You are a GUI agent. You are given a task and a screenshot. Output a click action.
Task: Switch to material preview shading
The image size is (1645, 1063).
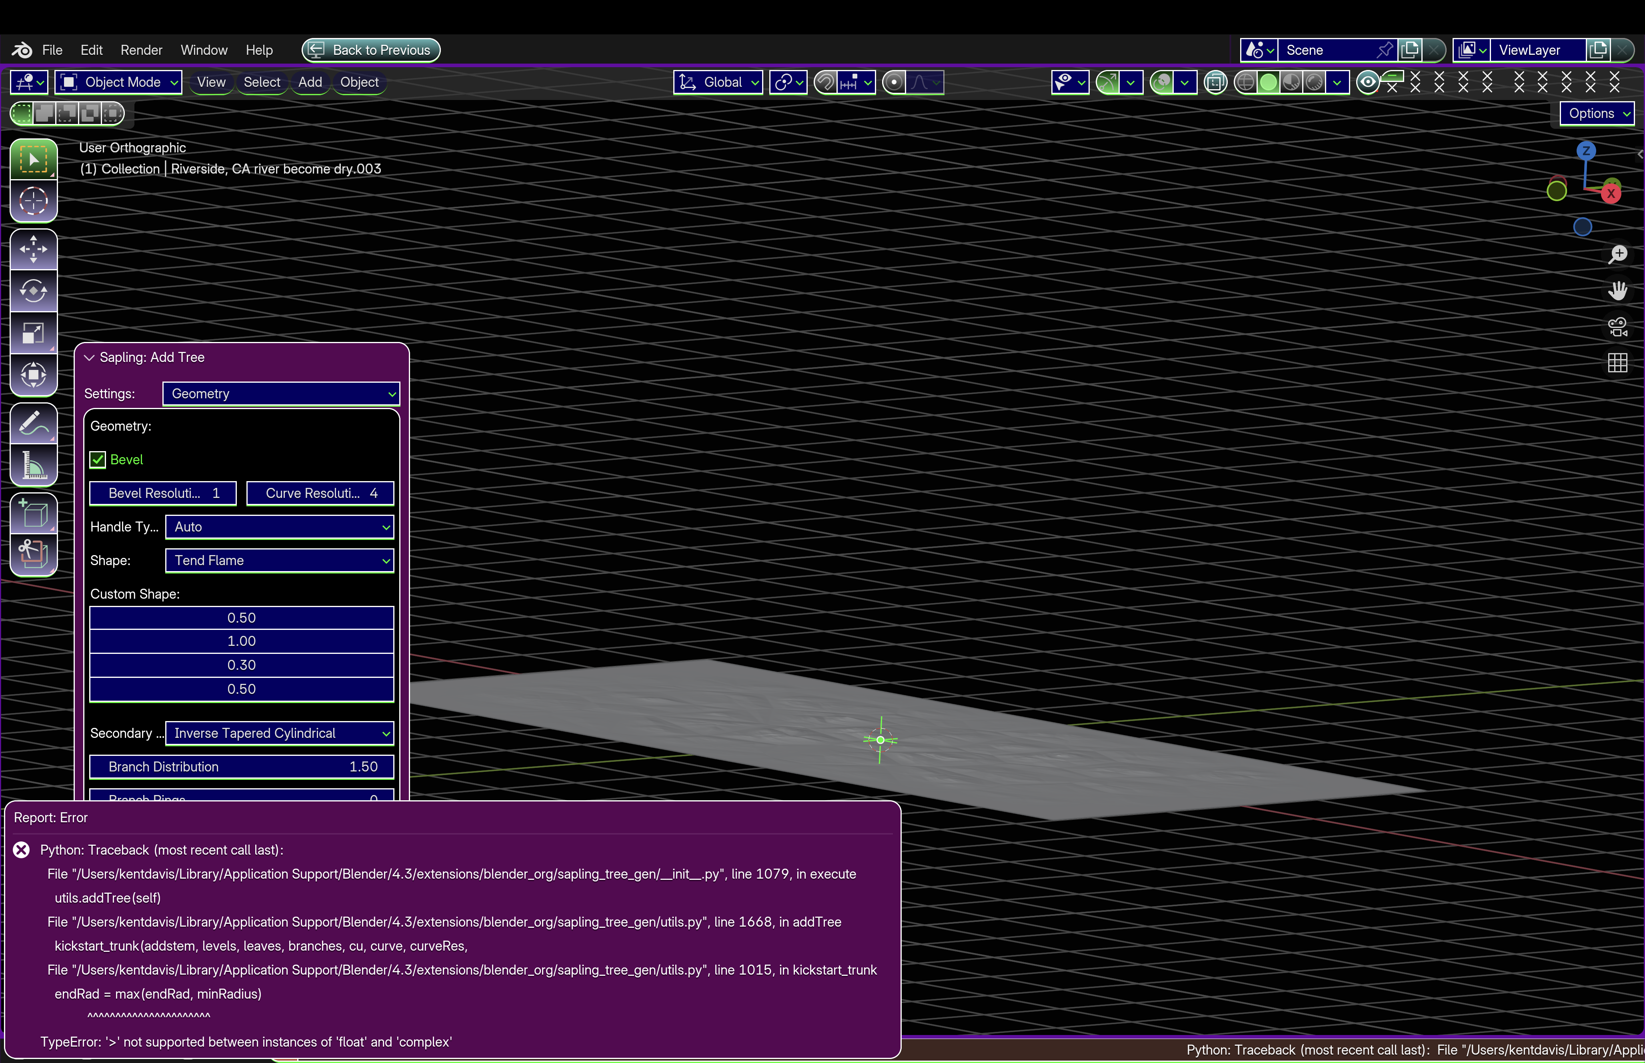coord(1292,82)
